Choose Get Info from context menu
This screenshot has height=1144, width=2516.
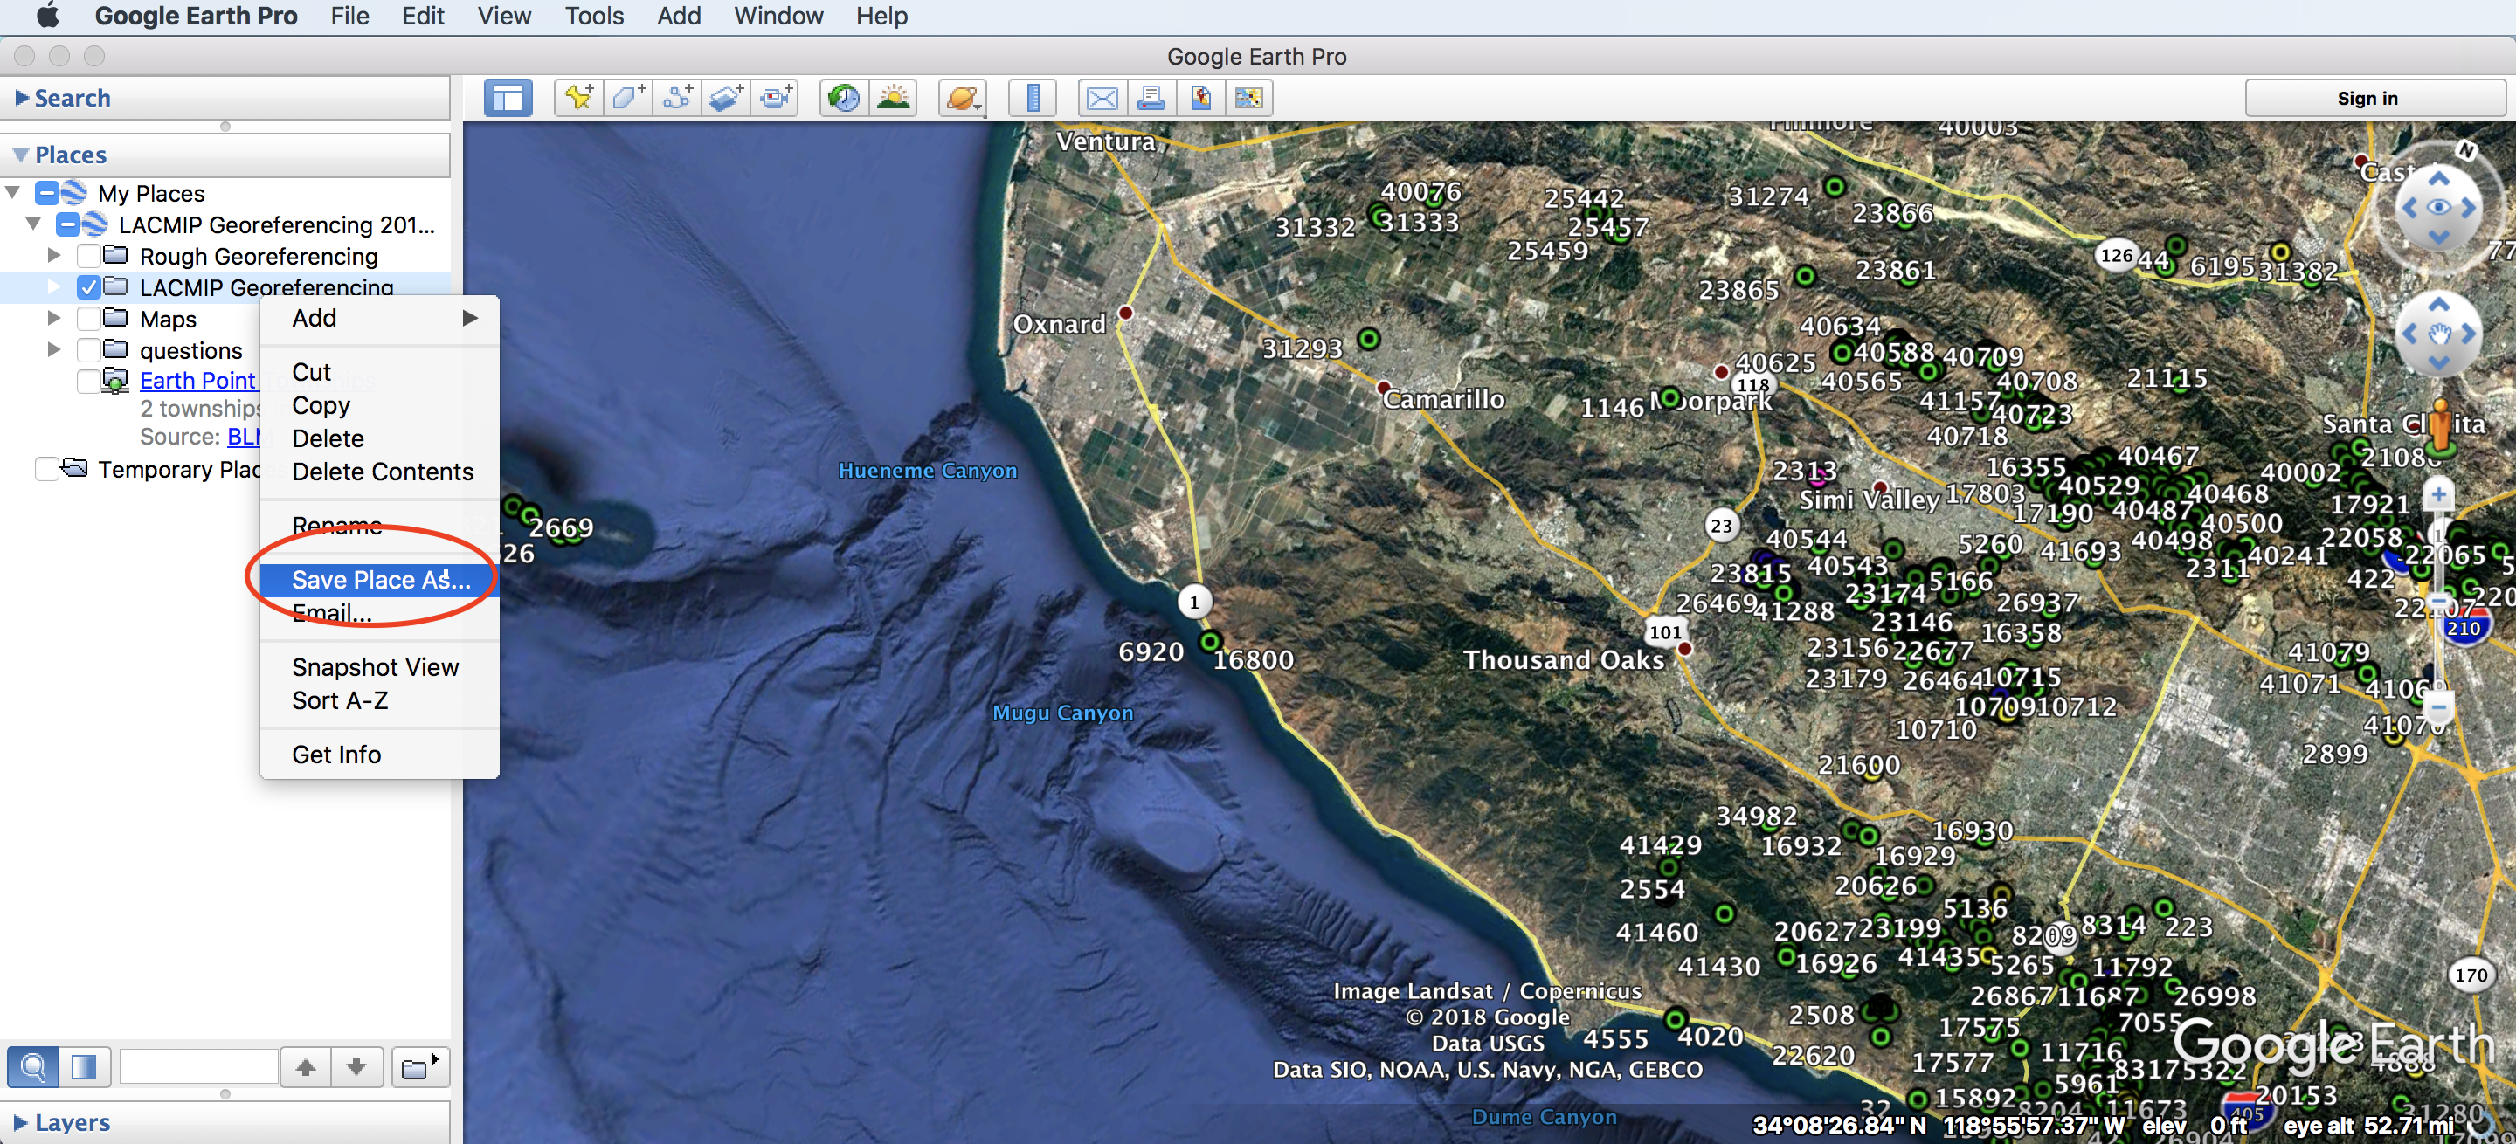click(x=380, y=755)
